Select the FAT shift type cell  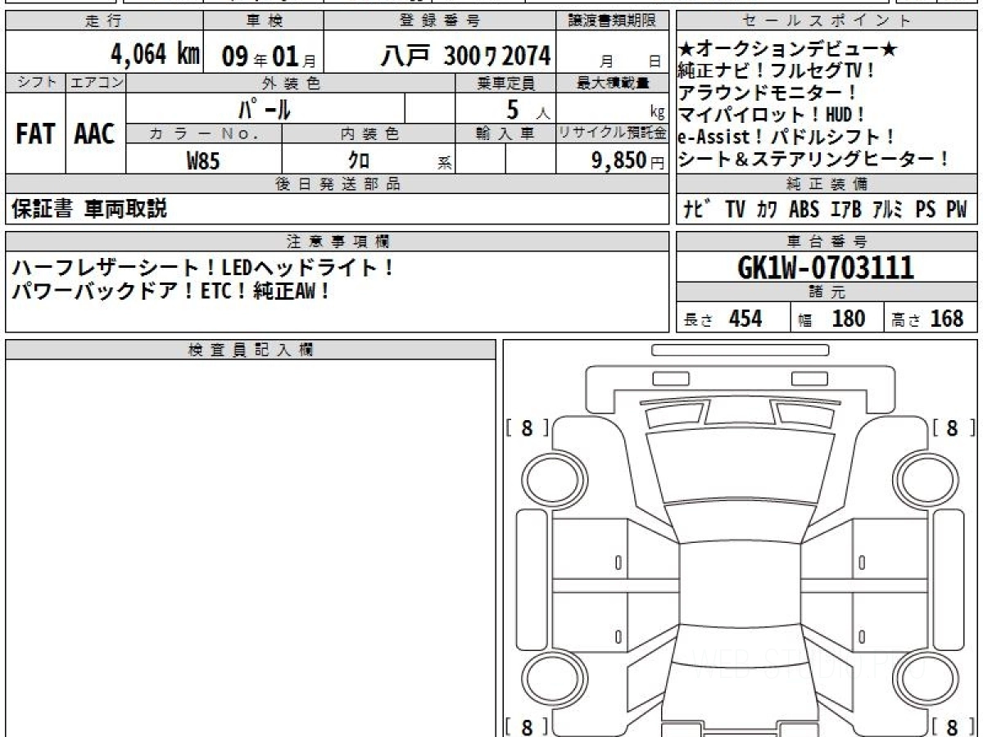pos(35,134)
